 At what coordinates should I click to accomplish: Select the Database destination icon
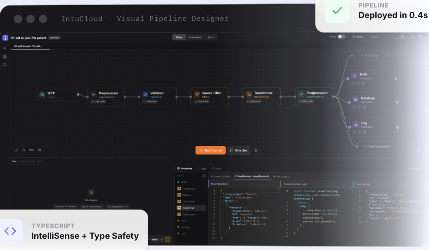pyautogui.click(x=356, y=100)
